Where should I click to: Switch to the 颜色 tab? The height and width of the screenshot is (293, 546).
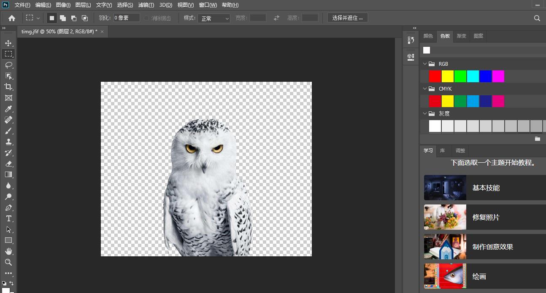pos(428,36)
